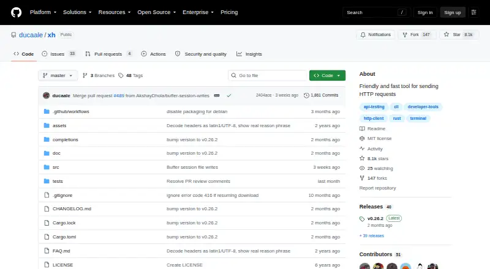
Task: Expand Enterprise dropdown menu
Action: pos(198,12)
